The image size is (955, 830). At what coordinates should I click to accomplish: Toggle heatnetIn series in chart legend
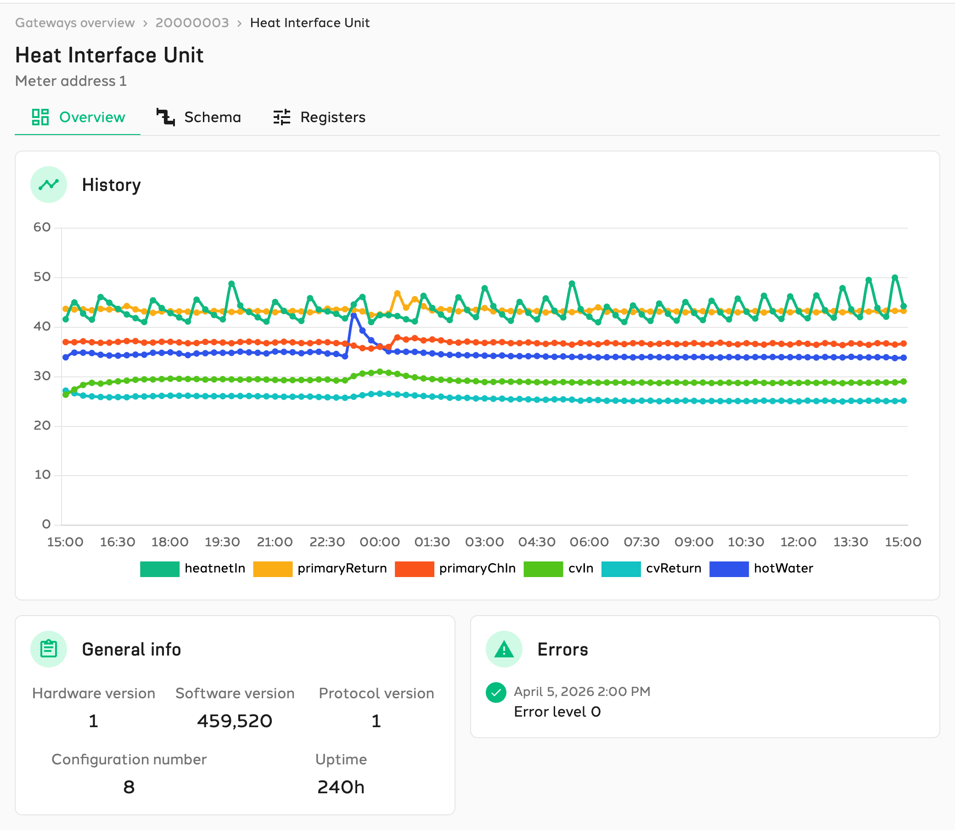click(x=193, y=569)
